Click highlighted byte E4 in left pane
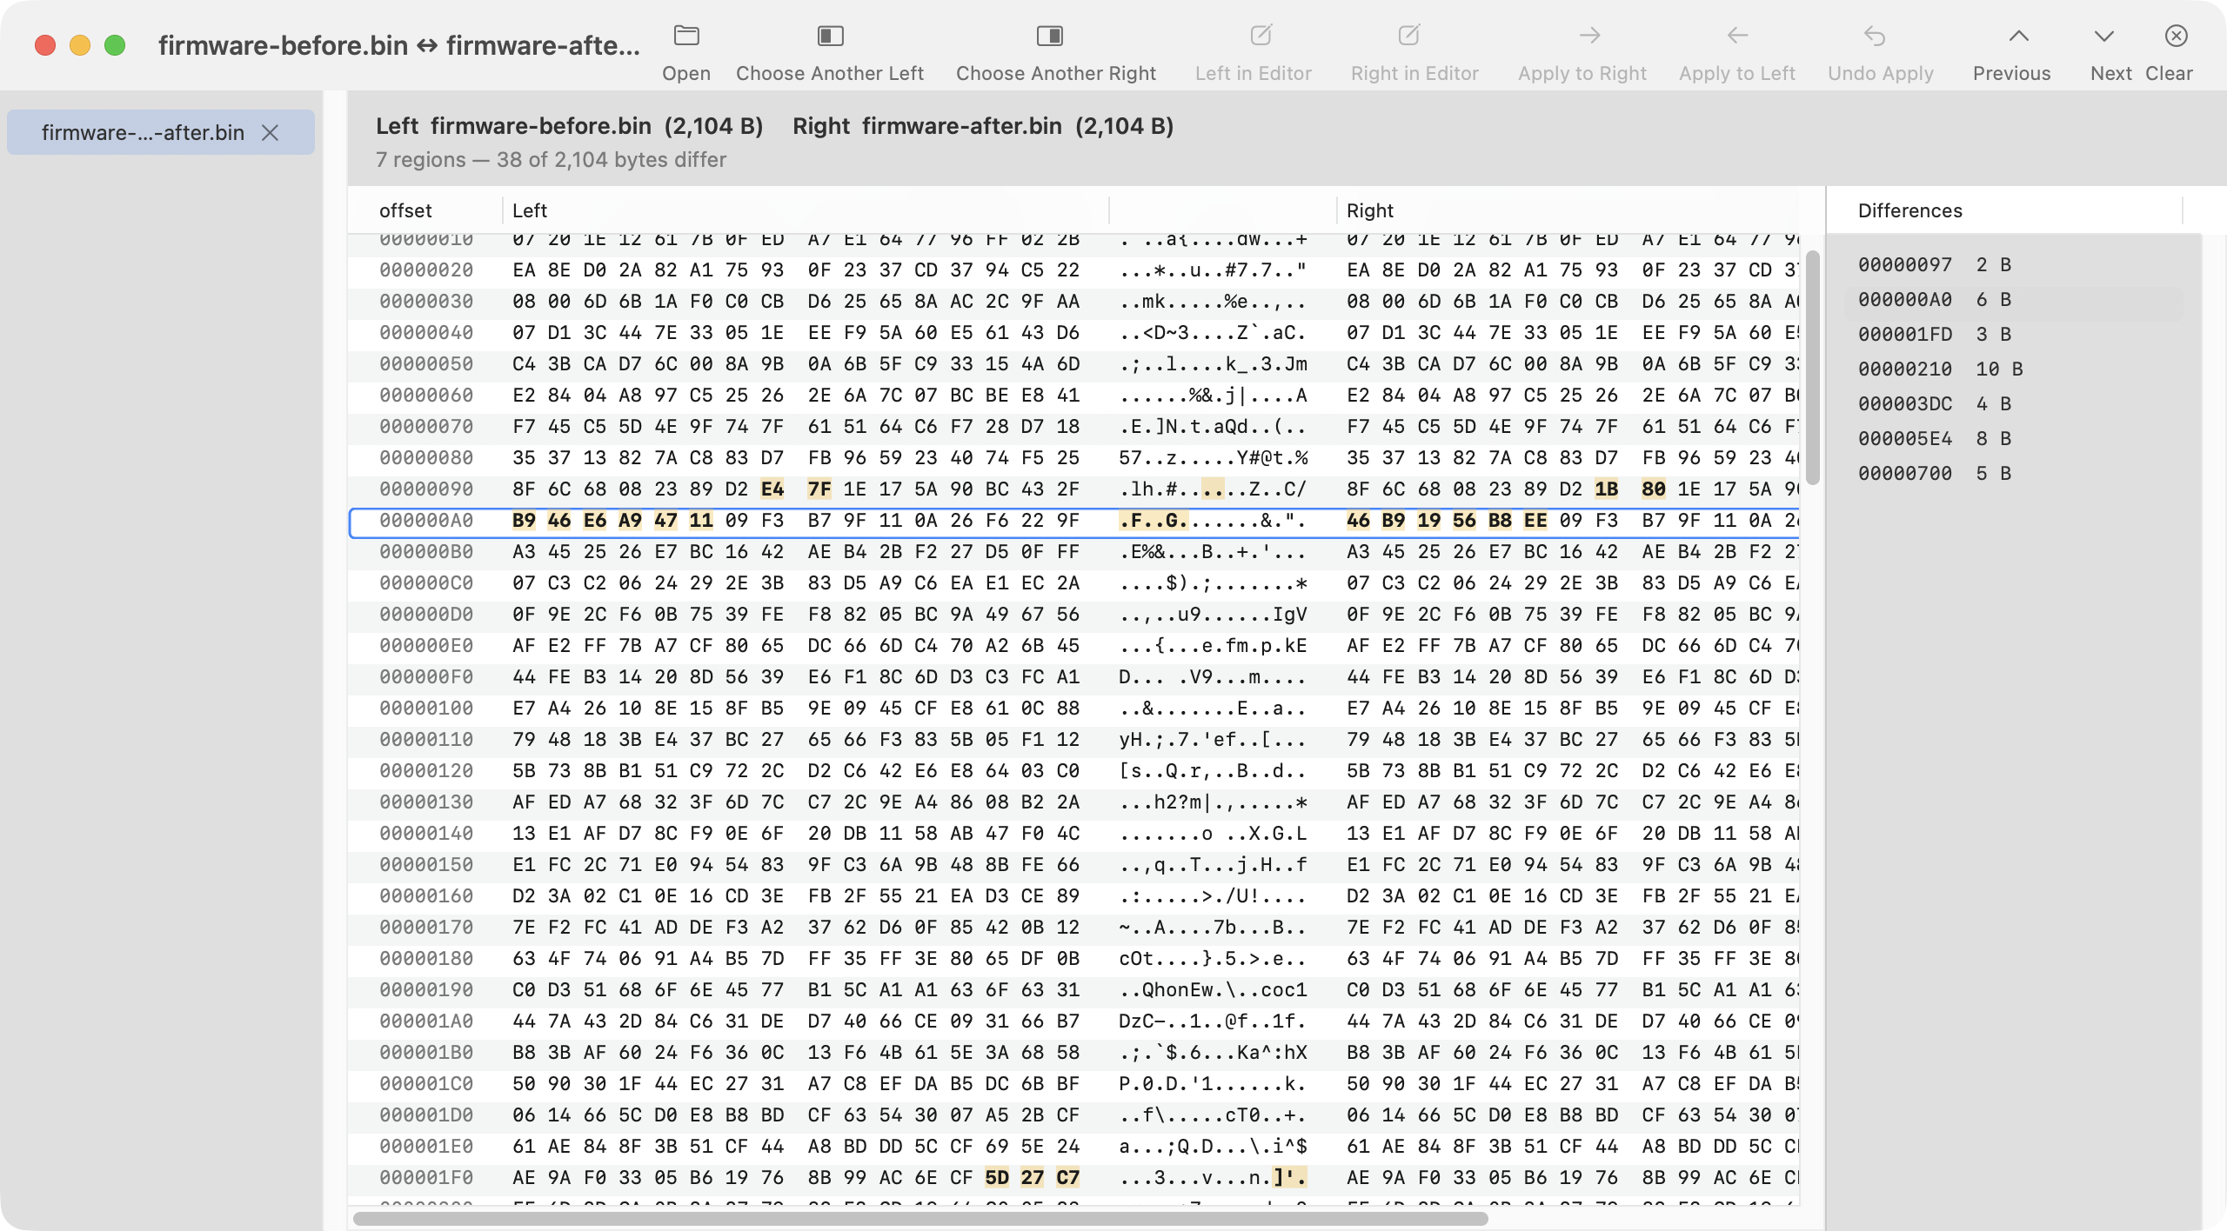Viewport: 2227px width, 1231px height. pos(772,489)
